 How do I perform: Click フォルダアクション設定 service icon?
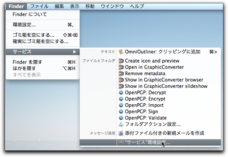click(121, 124)
